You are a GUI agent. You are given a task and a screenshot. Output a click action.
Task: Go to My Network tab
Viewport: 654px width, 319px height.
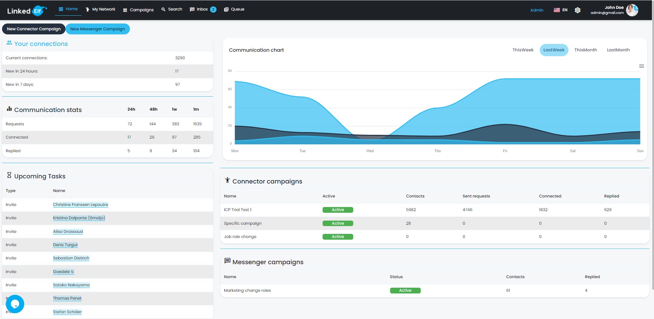click(x=100, y=9)
